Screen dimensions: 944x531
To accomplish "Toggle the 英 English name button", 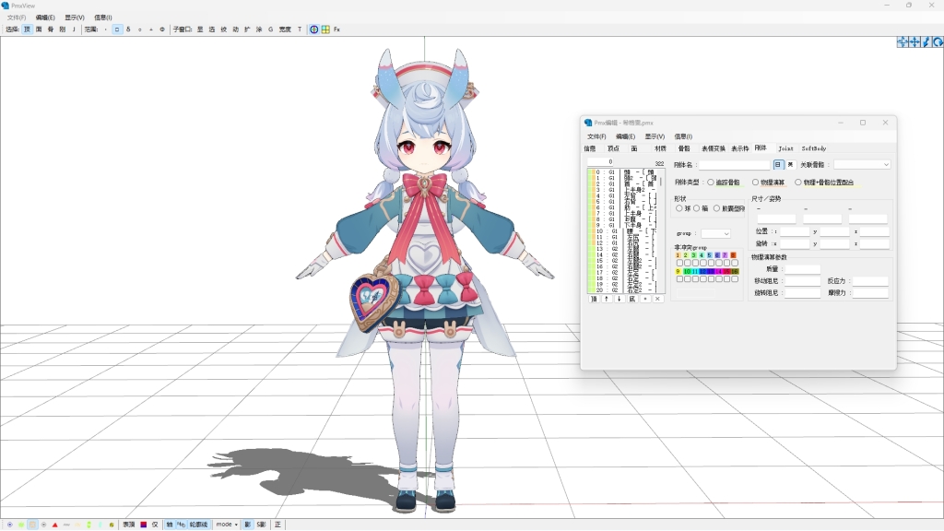I will coord(790,164).
